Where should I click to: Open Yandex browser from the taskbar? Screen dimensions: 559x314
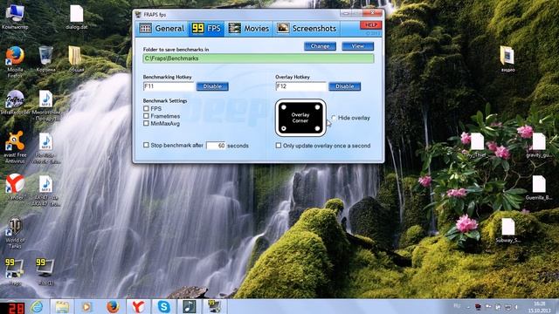[138, 306]
